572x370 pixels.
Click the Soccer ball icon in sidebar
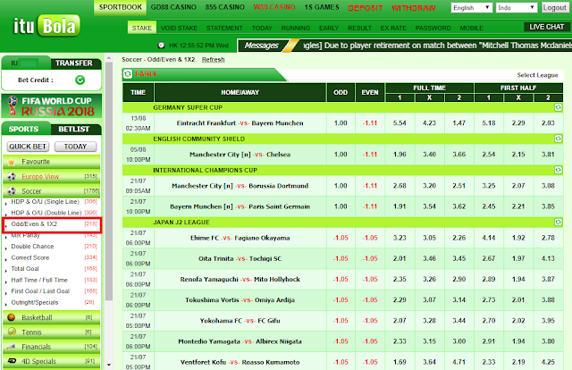[12, 191]
